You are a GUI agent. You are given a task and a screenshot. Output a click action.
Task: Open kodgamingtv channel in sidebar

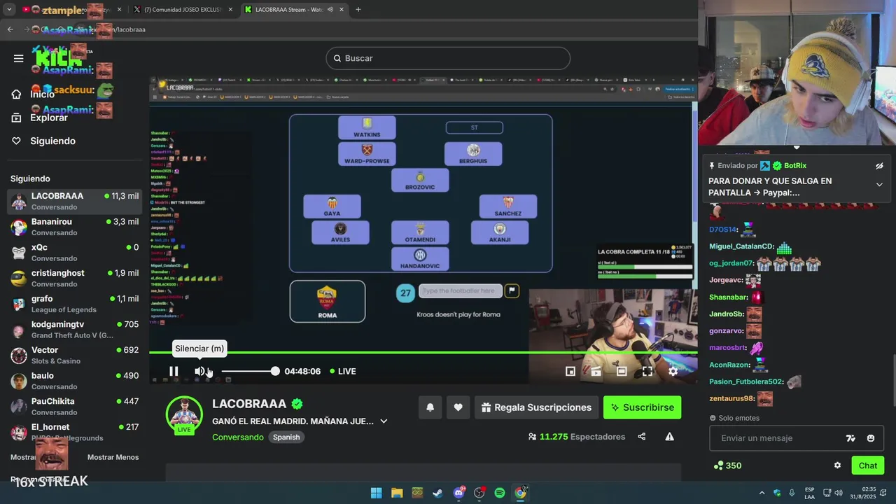pos(74,330)
